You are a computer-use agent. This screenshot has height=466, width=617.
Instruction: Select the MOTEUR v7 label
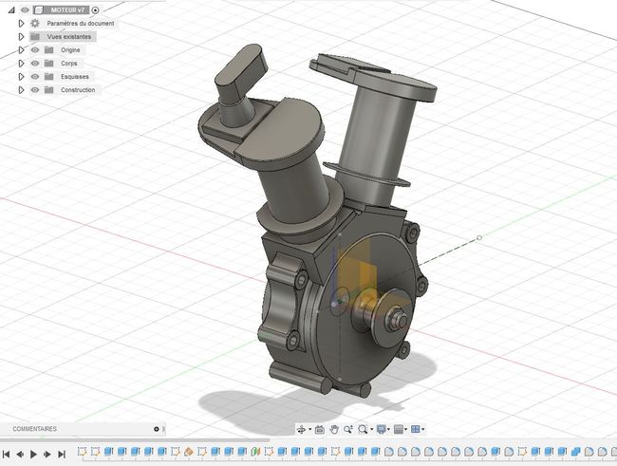[x=67, y=9]
